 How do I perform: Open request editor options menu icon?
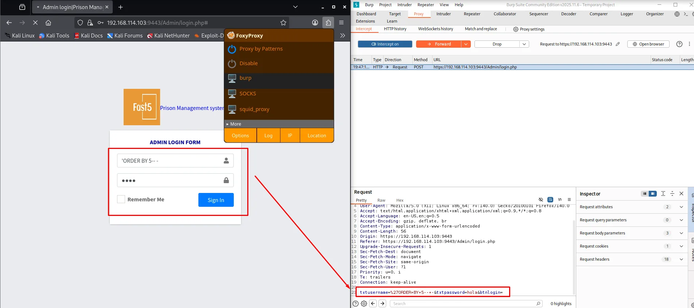[569, 200]
